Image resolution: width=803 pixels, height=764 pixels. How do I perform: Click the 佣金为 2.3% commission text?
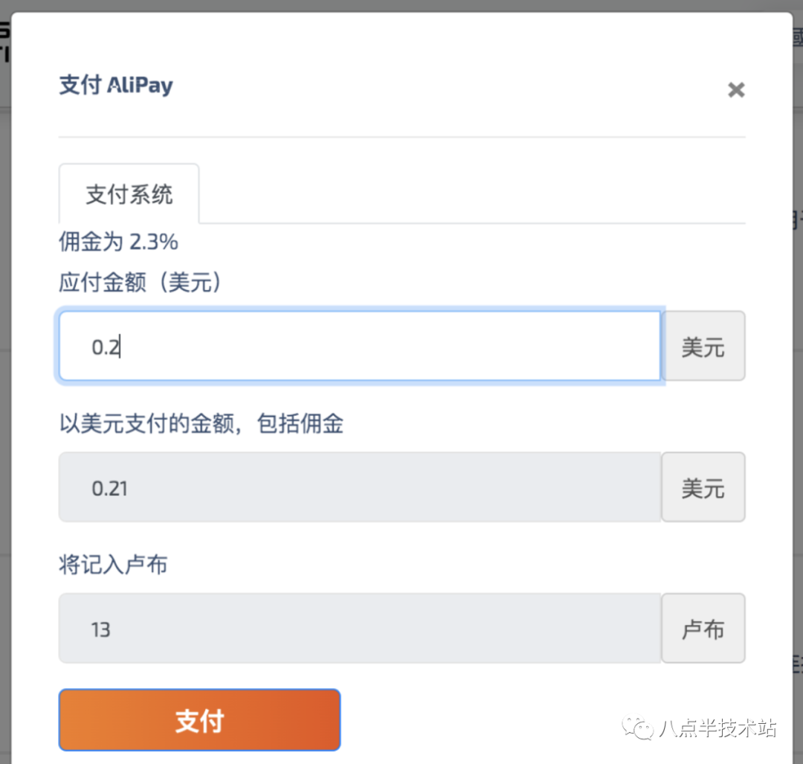[118, 242]
